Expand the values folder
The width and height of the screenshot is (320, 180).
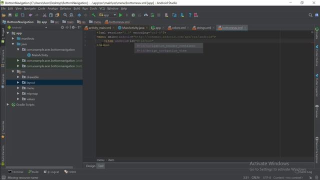pyautogui.click(x=18, y=99)
